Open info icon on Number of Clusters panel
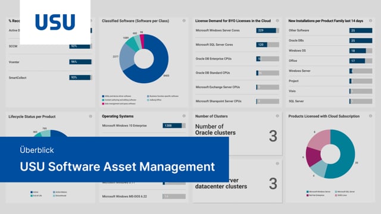The image size is (381, 214). 277,117
